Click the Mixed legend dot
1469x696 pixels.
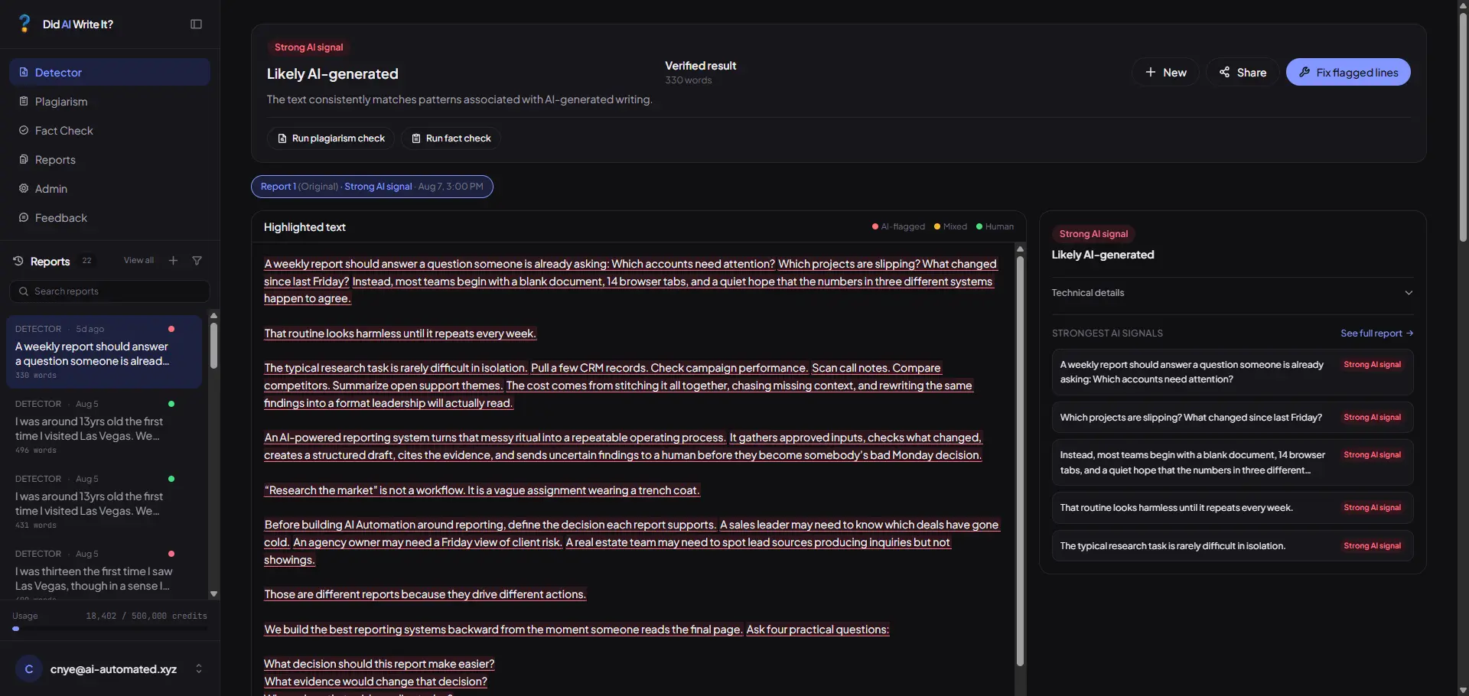937,226
